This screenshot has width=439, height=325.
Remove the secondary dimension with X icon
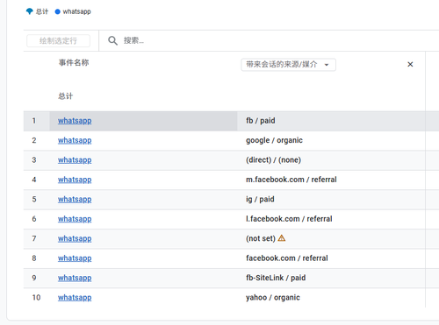(x=410, y=64)
